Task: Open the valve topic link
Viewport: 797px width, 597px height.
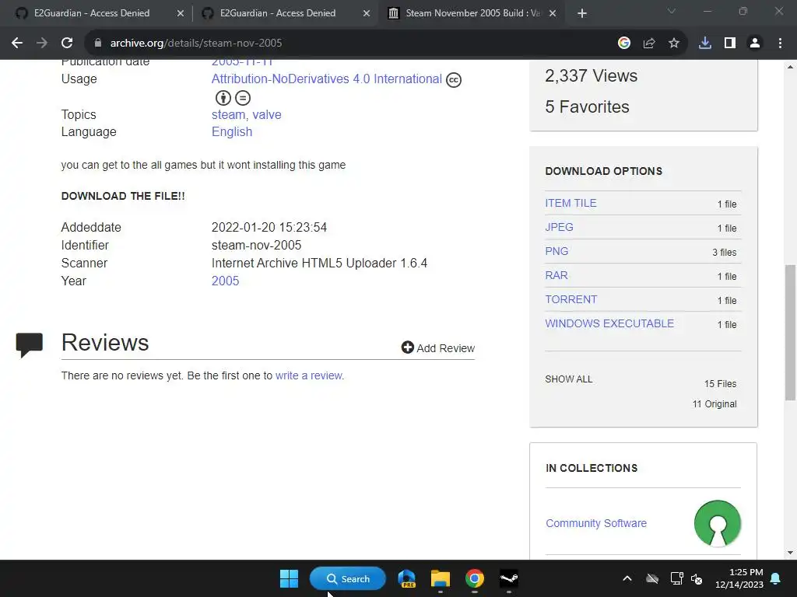Action: pyautogui.click(x=267, y=115)
